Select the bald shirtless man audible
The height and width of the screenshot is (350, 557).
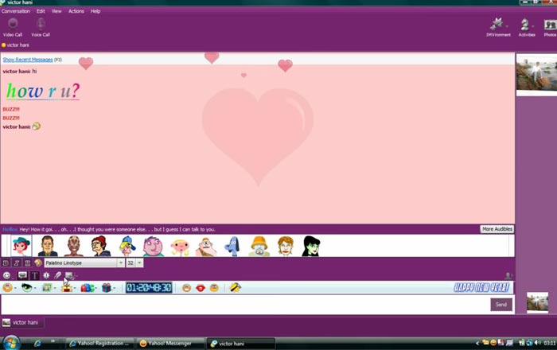(x=74, y=246)
